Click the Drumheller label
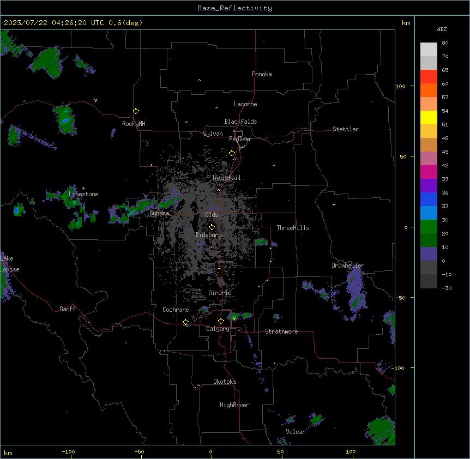Viewport: 470px width, 459px height. 348,265
